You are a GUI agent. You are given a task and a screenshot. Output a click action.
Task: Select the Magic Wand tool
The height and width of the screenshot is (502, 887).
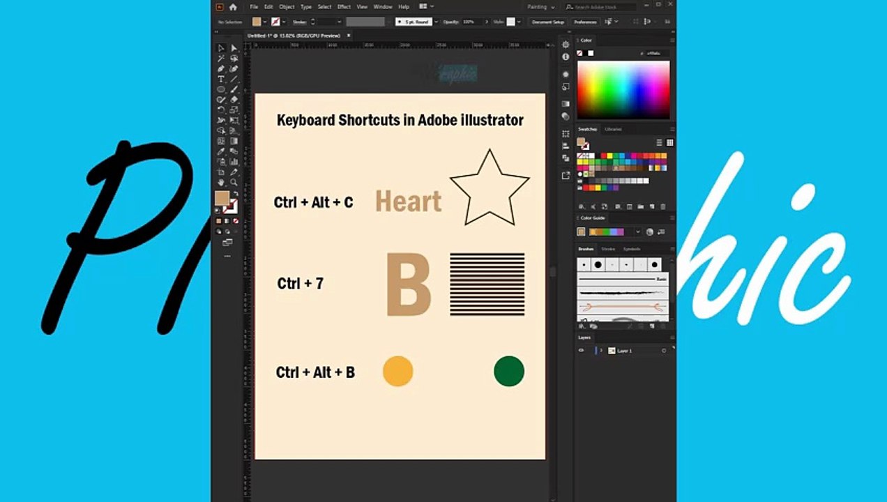coord(221,59)
